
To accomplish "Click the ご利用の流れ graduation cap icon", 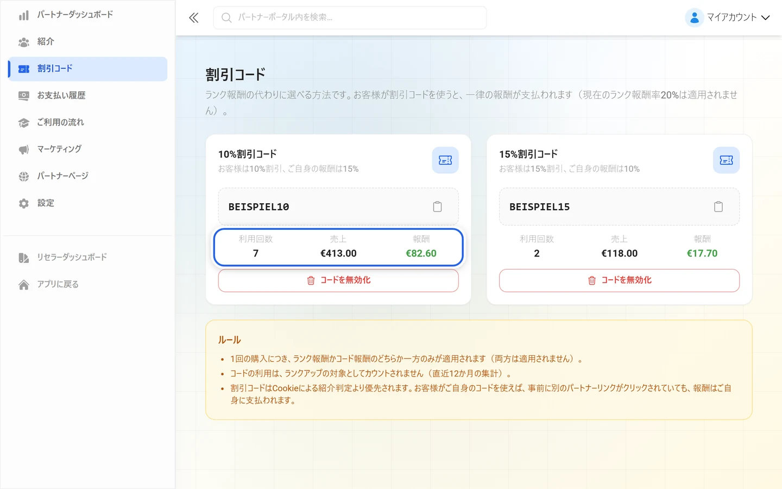I will 23,123.
